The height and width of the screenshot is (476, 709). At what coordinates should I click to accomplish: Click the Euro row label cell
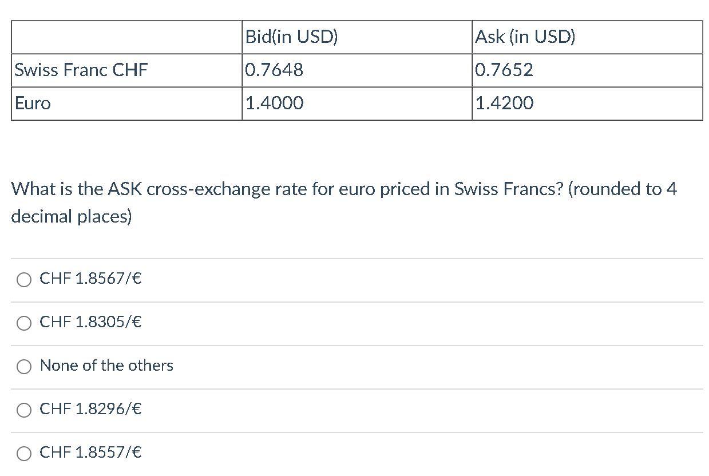click(x=126, y=104)
